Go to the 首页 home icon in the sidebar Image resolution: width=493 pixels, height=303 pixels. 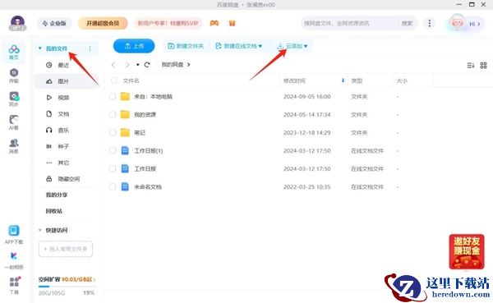14,52
